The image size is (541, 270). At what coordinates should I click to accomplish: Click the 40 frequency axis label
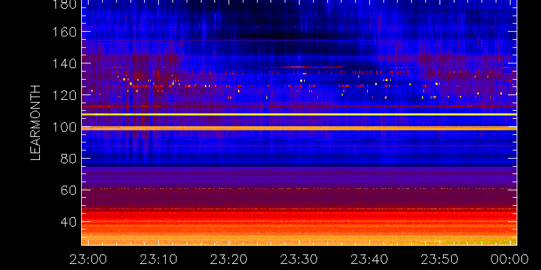(x=68, y=222)
